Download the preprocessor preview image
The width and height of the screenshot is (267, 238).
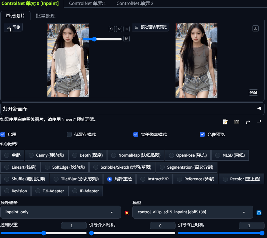click(x=255, y=28)
